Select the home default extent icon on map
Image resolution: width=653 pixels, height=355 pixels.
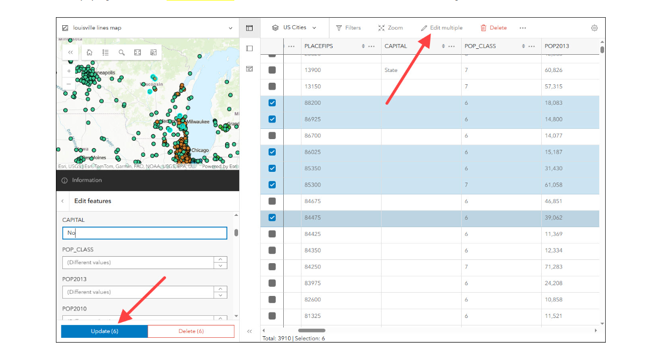[89, 52]
